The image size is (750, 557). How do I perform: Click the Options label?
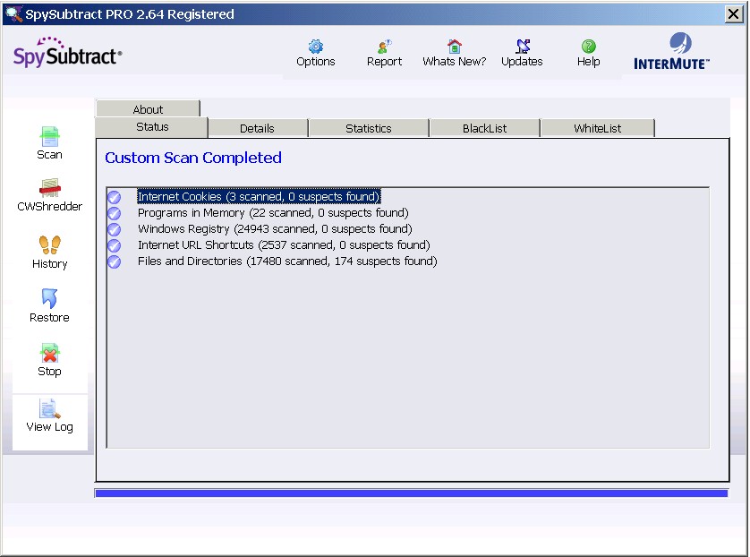(x=316, y=61)
